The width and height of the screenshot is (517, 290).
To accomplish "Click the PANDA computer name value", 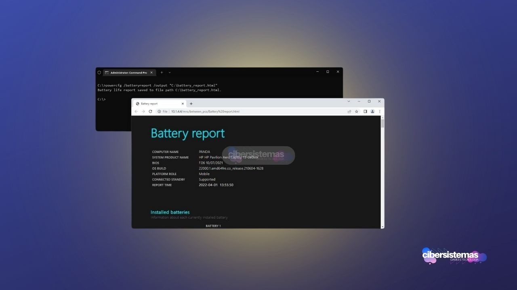I will click(204, 152).
